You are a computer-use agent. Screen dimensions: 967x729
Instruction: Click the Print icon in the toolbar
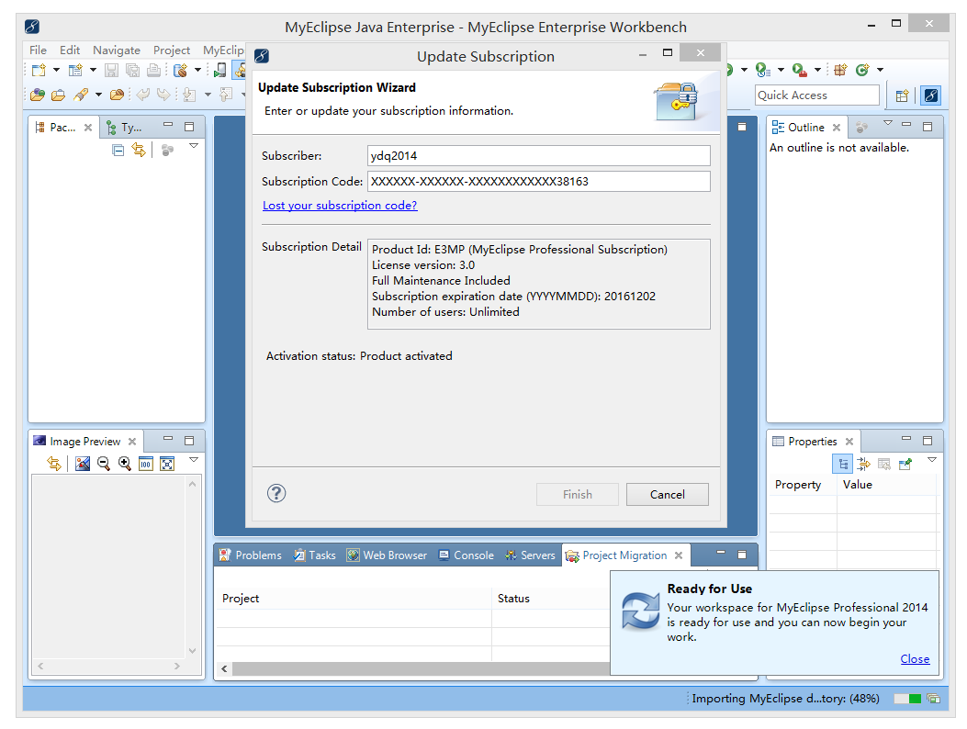pyautogui.click(x=154, y=70)
